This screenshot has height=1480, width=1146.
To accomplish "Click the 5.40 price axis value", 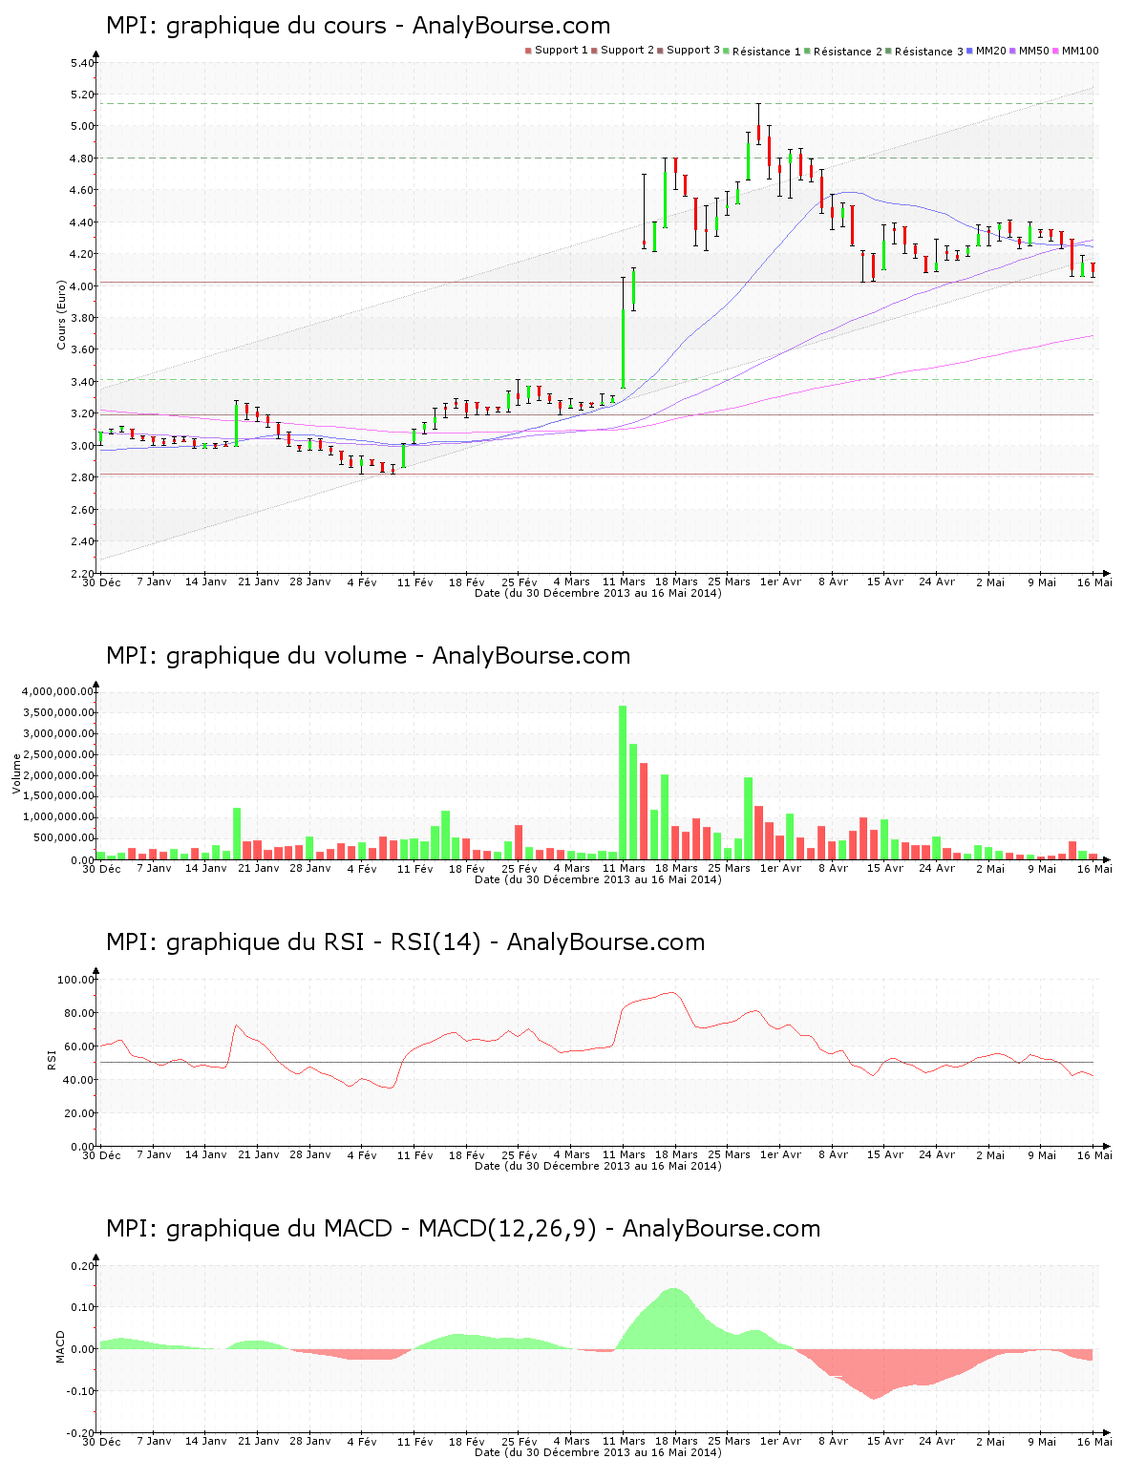I will 82,63.
